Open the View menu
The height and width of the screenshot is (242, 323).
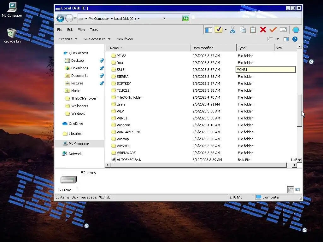(82, 30)
